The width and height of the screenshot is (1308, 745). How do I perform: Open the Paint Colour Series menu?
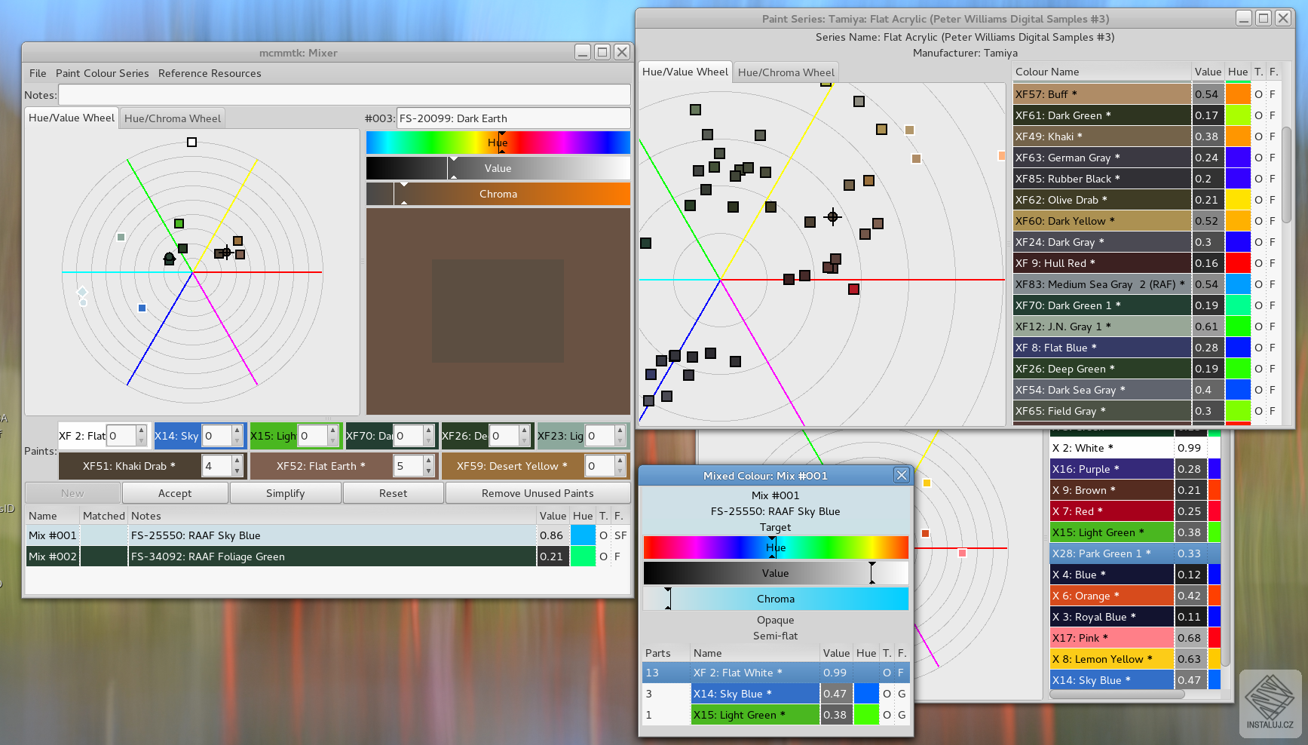click(102, 73)
